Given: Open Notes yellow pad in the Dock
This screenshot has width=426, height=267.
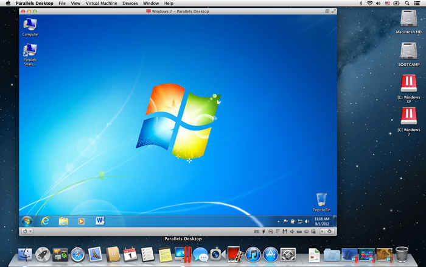Looking at the screenshot, I should [165, 255].
